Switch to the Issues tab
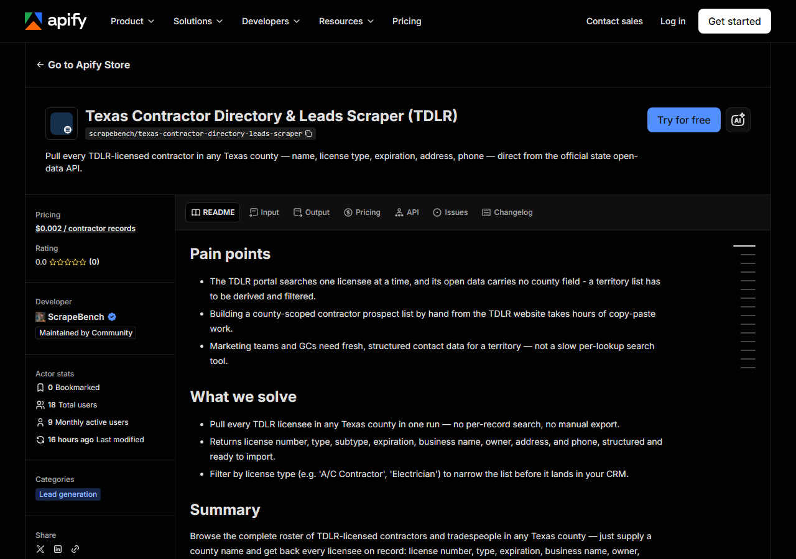 pyautogui.click(x=450, y=212)
